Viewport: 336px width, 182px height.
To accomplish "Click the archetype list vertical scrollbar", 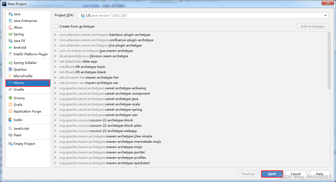I will click(329, 60).
